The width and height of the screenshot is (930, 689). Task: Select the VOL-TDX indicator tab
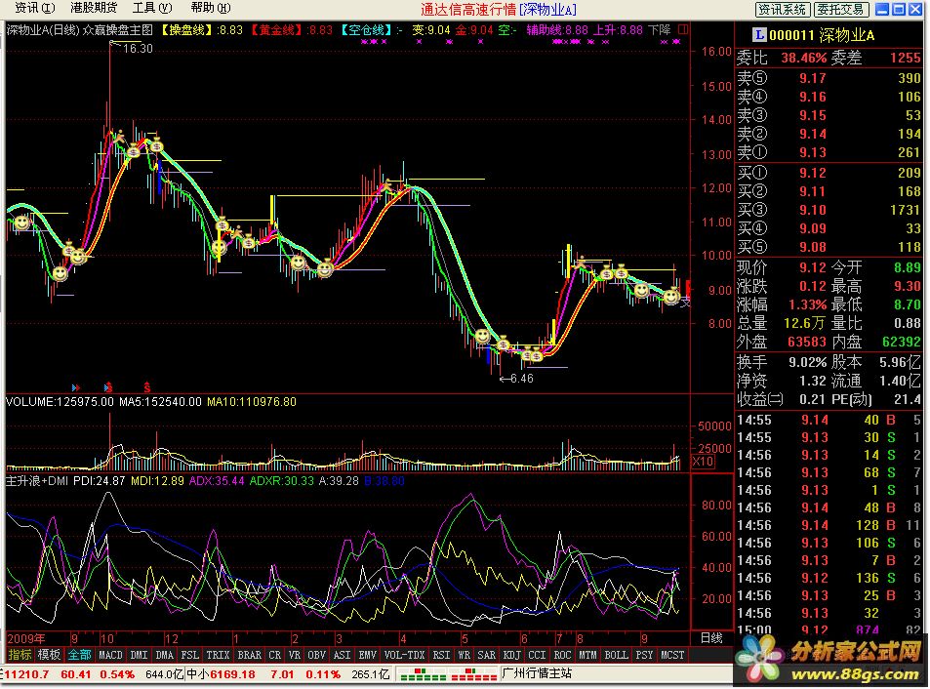[x=405, y=655]
